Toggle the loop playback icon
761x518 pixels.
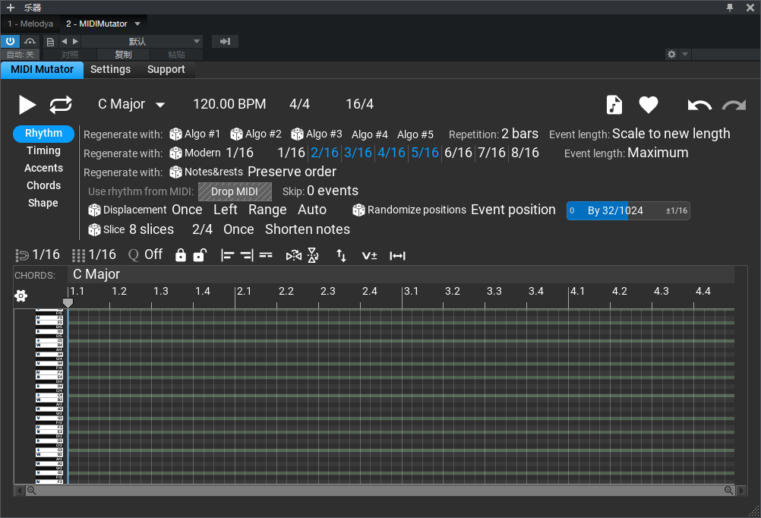click(x=61, y=104)
